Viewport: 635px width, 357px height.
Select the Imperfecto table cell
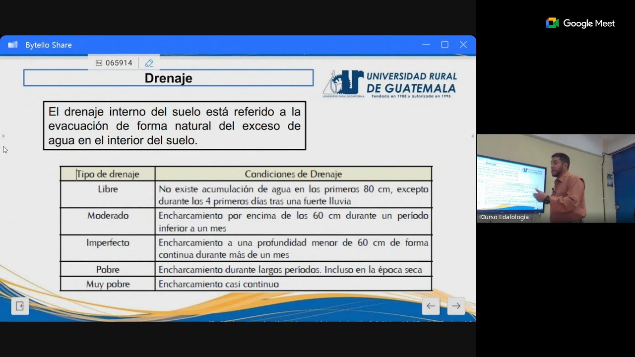point(108,248)
